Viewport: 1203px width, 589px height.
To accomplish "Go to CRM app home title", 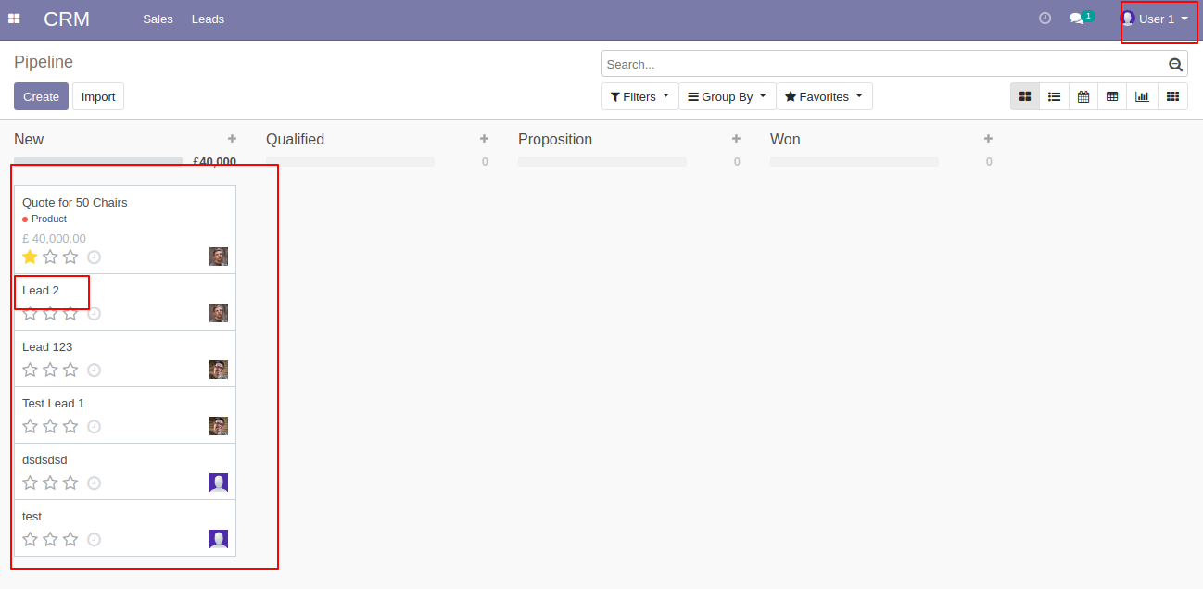I will tap(67, 19).
